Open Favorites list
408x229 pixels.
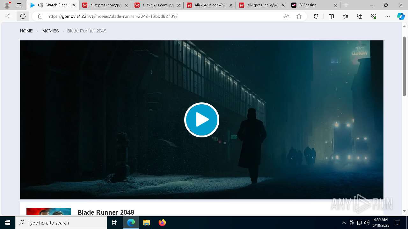click(x=346, y=16)
